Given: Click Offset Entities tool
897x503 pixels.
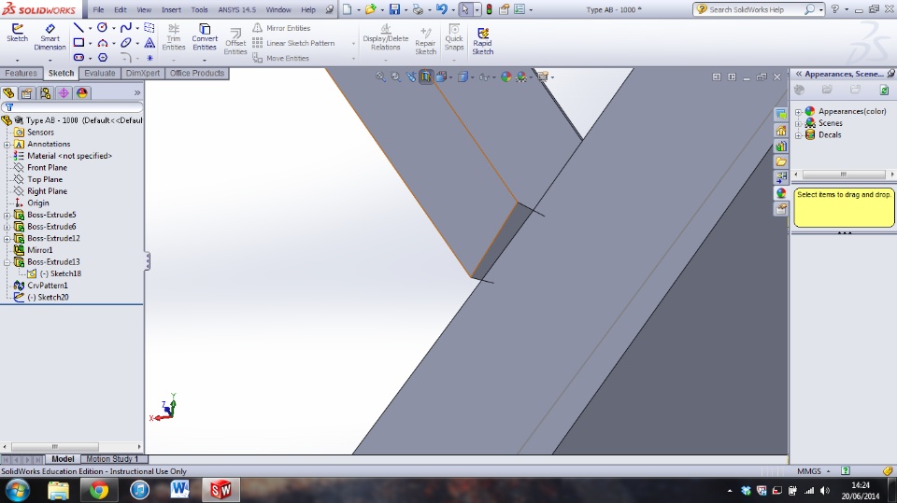Looking at the screenshot, I should [235, 41].
